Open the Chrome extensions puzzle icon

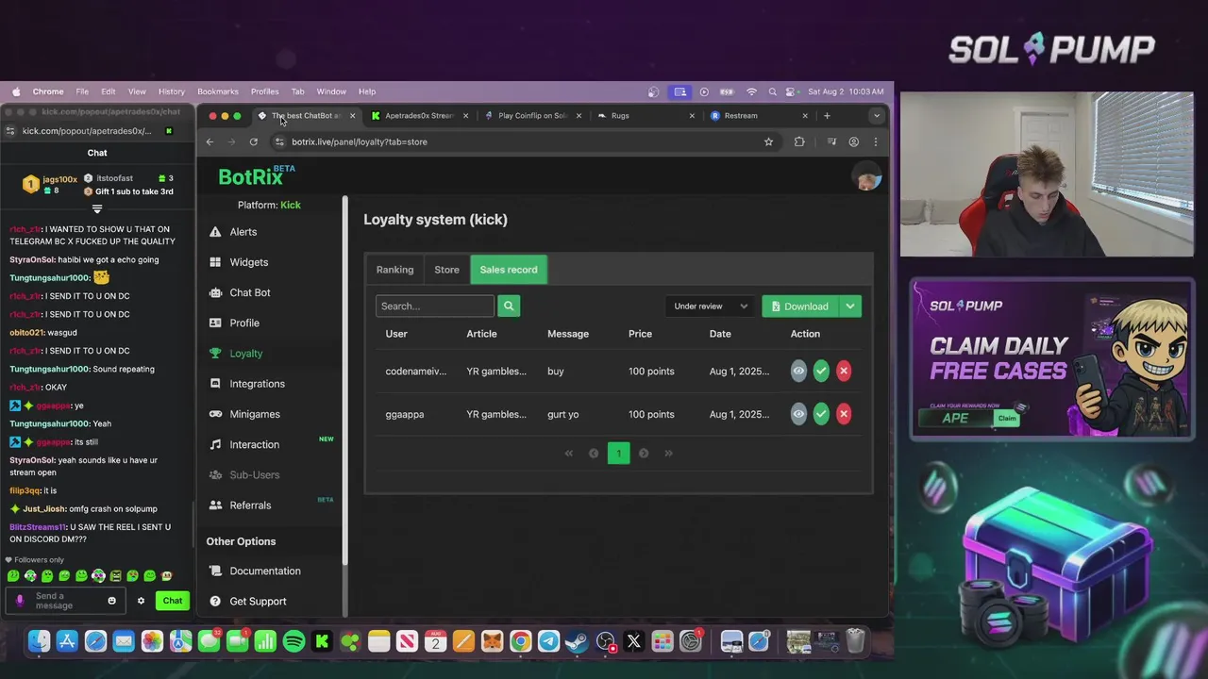pyautogui.click(x=799, y=141)
